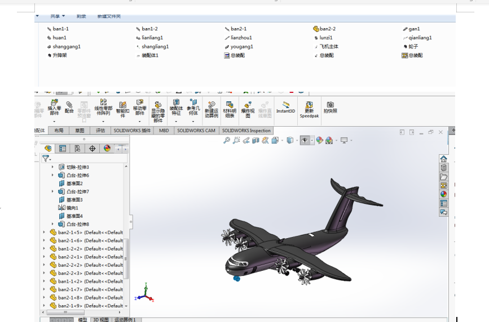Open the ConfigurationManager panel tab
The height and width of the screenshot is (322, 489).
pyautogui.click(x=77, y=149)
